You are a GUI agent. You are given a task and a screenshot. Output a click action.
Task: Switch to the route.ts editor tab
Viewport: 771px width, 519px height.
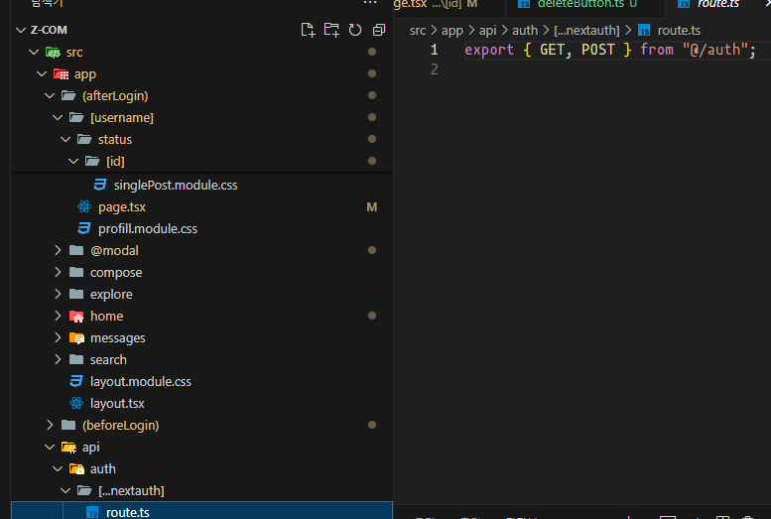717,4
